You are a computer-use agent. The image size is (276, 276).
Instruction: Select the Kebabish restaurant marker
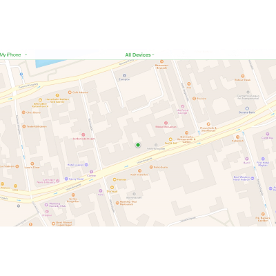coord(238,137)
